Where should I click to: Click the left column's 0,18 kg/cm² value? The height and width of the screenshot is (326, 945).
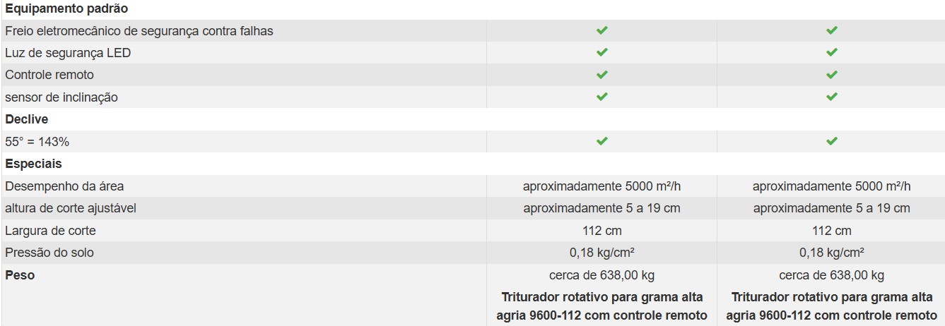(601, 253)
